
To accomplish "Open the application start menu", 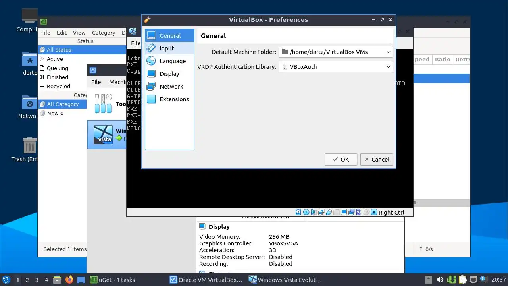I will pyautogui.click(x=6, y=280).
